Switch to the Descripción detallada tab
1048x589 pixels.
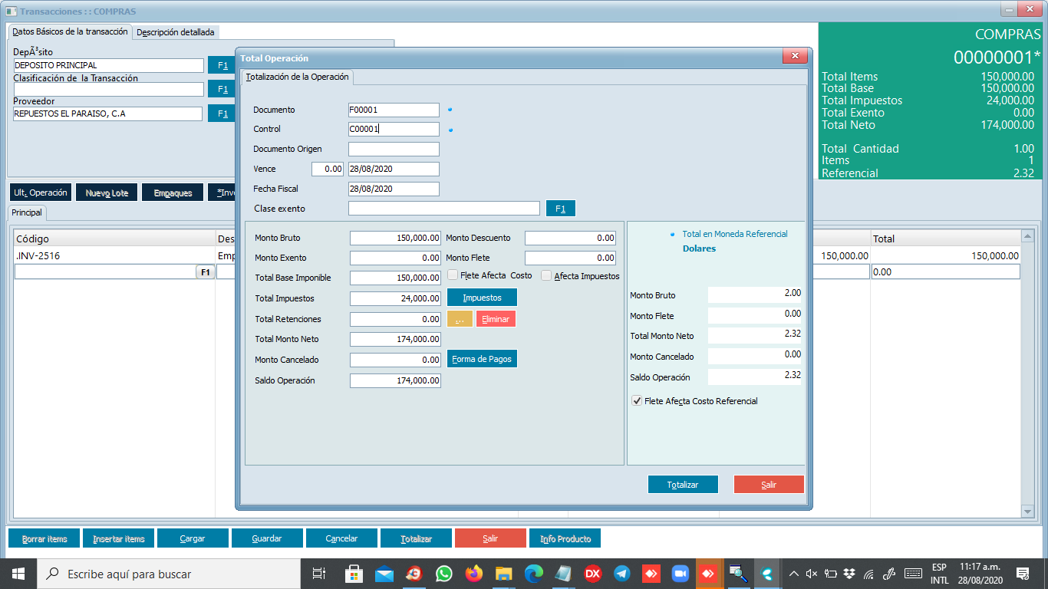(176, 32)
